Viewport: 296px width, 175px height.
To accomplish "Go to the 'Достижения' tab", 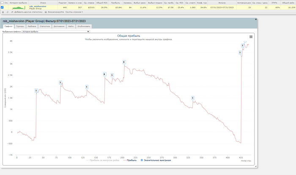I will pos(59,26).
